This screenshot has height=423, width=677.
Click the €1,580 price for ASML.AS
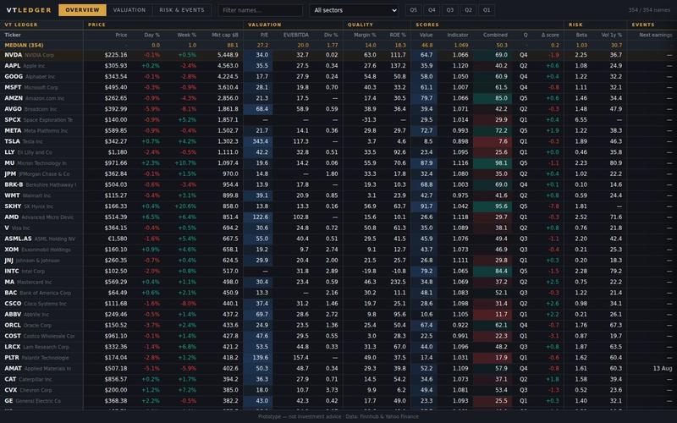(118, 239)
